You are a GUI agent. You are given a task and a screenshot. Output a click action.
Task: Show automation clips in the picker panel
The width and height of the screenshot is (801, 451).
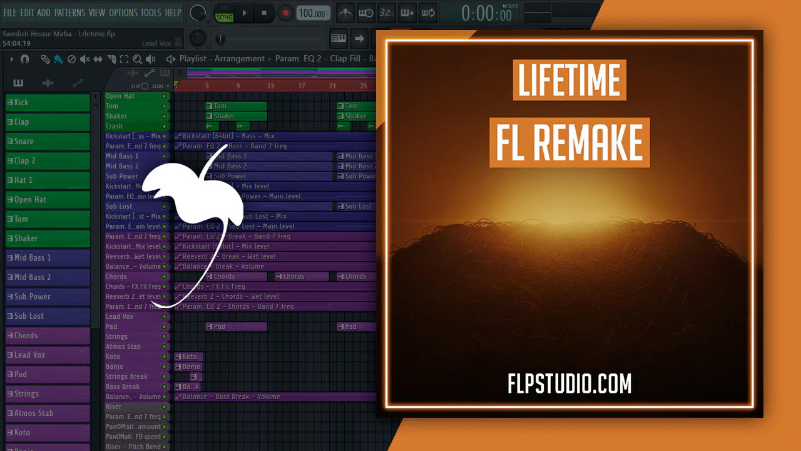pos(78,83)
